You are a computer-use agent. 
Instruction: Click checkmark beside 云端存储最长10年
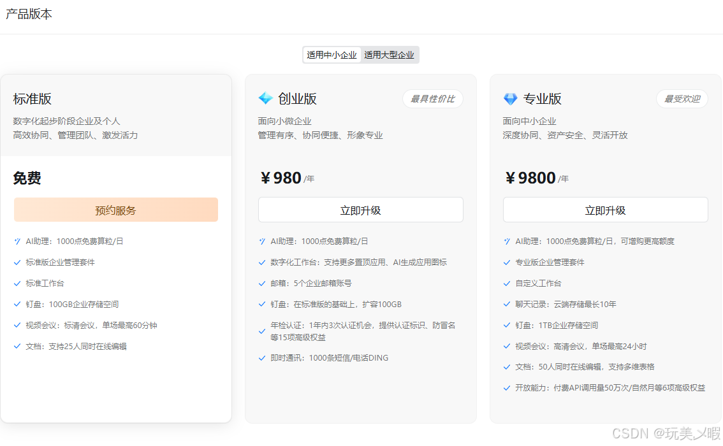click(507, 304)
